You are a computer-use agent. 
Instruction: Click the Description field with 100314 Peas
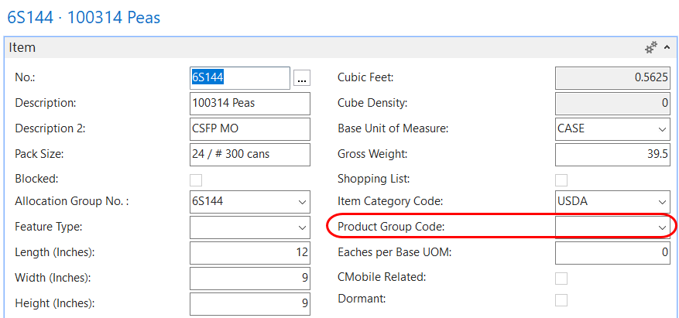tap(249, 104)
